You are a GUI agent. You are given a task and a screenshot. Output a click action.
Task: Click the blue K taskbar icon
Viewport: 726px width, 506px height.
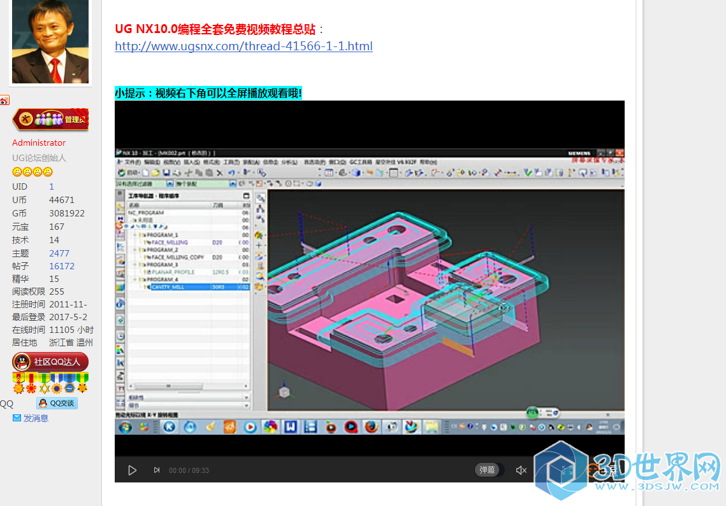coord(170,427)
